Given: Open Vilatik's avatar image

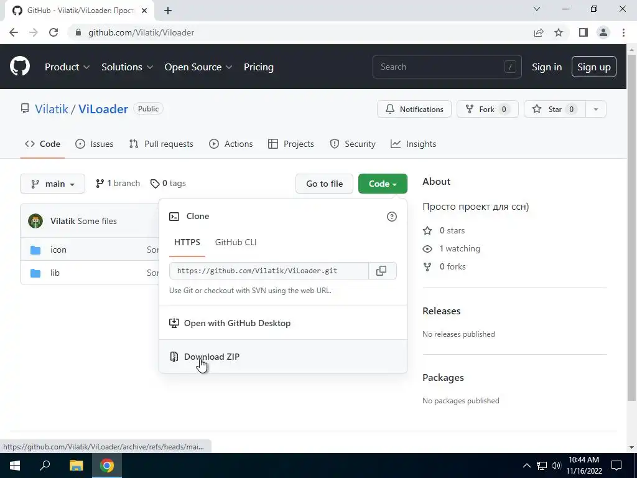Looking at the screenshot, I should pyautogui.click(x=35, y=221).
